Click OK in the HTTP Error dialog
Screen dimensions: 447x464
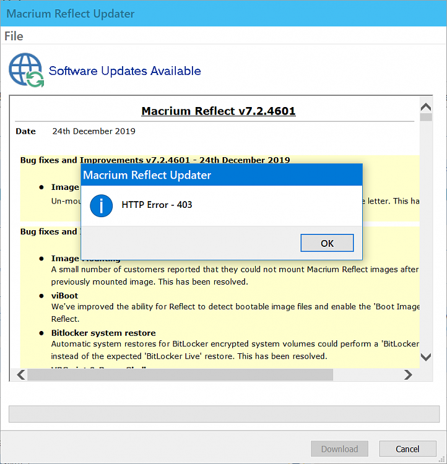(327, 243)
